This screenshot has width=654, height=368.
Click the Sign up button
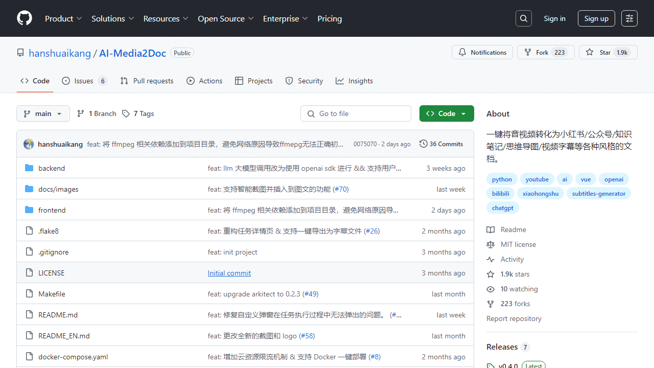pos(596,18)
